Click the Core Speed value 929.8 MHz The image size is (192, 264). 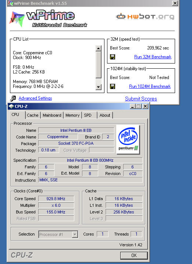(56, 199)
